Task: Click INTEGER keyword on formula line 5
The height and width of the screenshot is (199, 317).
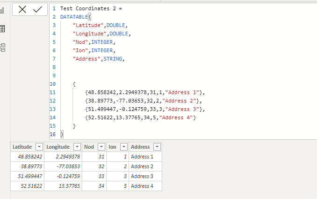Action: click(102, 42)
